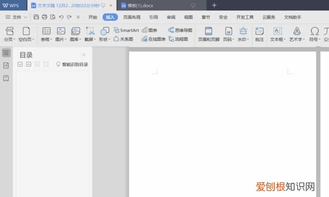Click 智能识别目录 smart outline detection
Viewport: 329px width, 197px height.
coord(72,64)
